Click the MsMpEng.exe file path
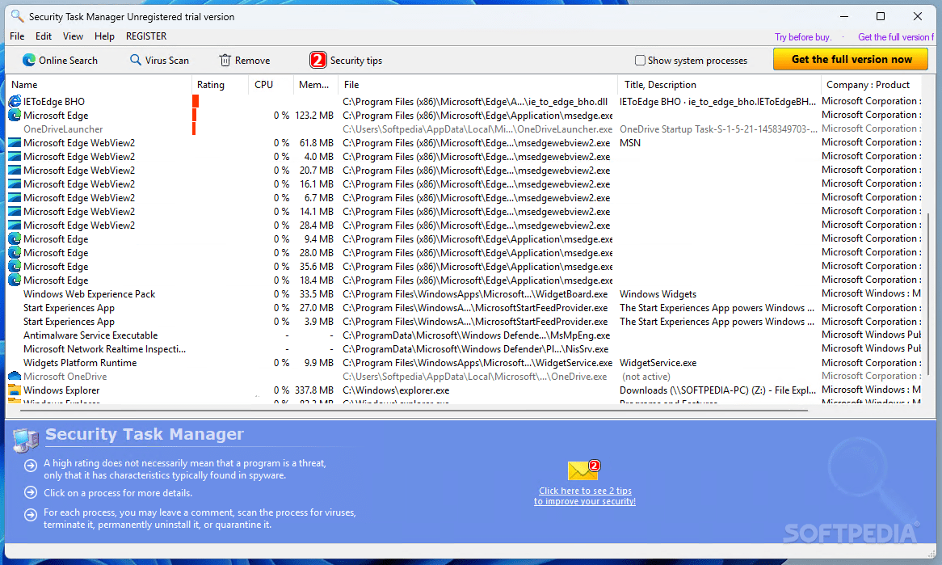The height and width of the screenshot is (565, 942). [x=477, y=335]
